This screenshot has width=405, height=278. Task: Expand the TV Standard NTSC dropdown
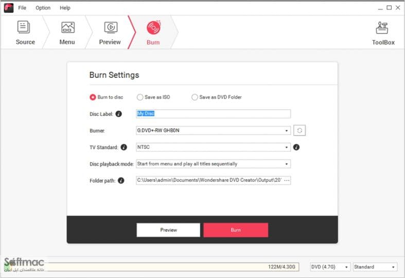tap(214, 147)
